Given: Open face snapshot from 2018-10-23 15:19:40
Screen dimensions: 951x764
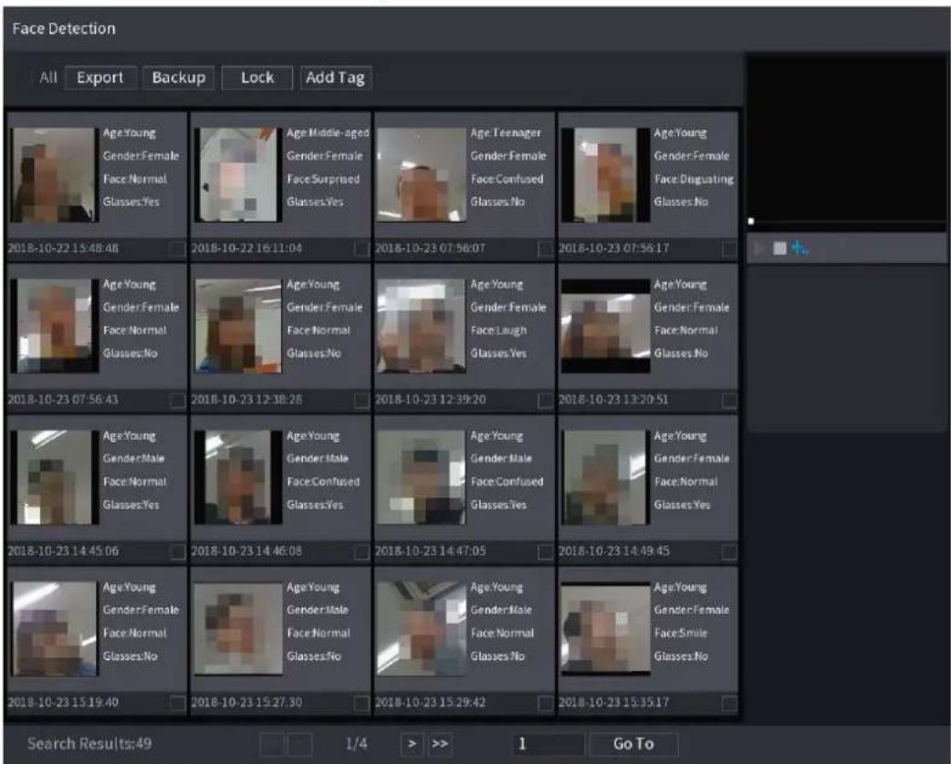Looking at the screenshot, I should [53, 629].
